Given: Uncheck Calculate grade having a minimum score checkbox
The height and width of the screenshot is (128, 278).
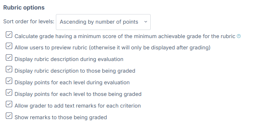Looking at the screenshot, I should pos(9,35).
